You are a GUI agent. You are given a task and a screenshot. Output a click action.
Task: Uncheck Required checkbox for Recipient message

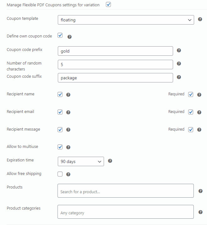click(x=190, y=130)
